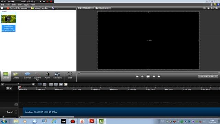Open the editing dimensions button
This screenshot has height=124, width=220.
pos(86,8)
